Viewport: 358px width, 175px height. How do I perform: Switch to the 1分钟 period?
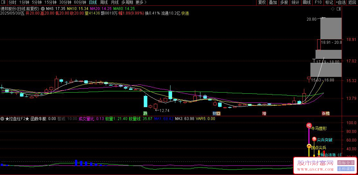24,3
